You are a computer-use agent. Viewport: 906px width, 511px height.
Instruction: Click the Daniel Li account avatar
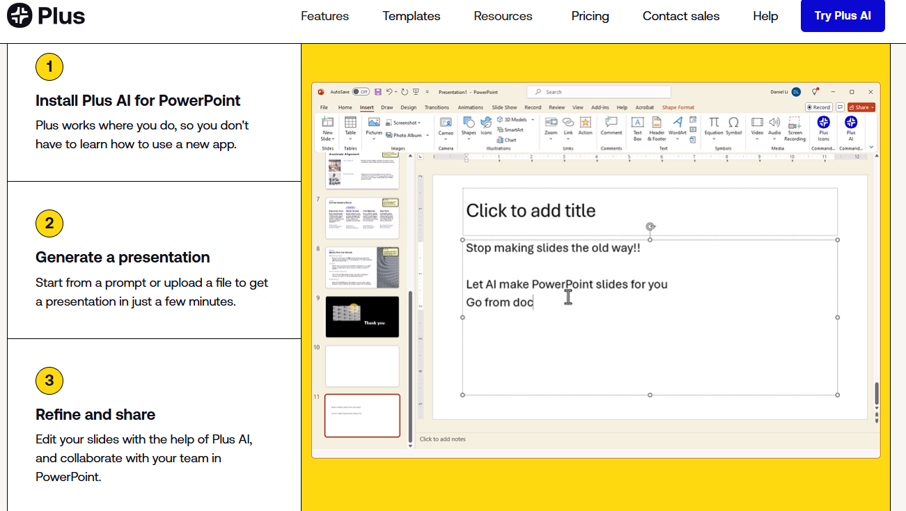[x=796, y=92]
